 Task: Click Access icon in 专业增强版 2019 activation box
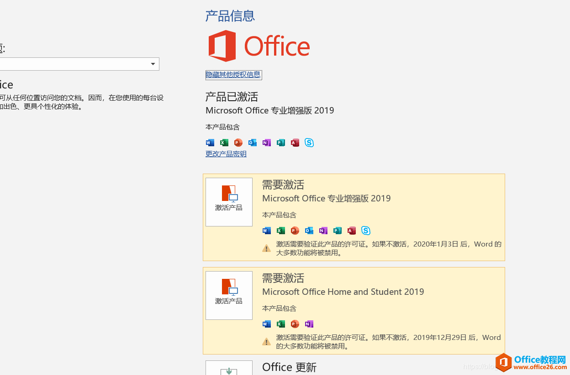[352, 231]
